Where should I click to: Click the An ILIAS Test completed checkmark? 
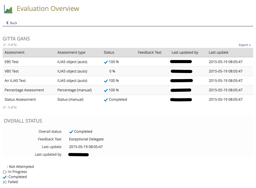pyautogui.click(x=106, y=81)
